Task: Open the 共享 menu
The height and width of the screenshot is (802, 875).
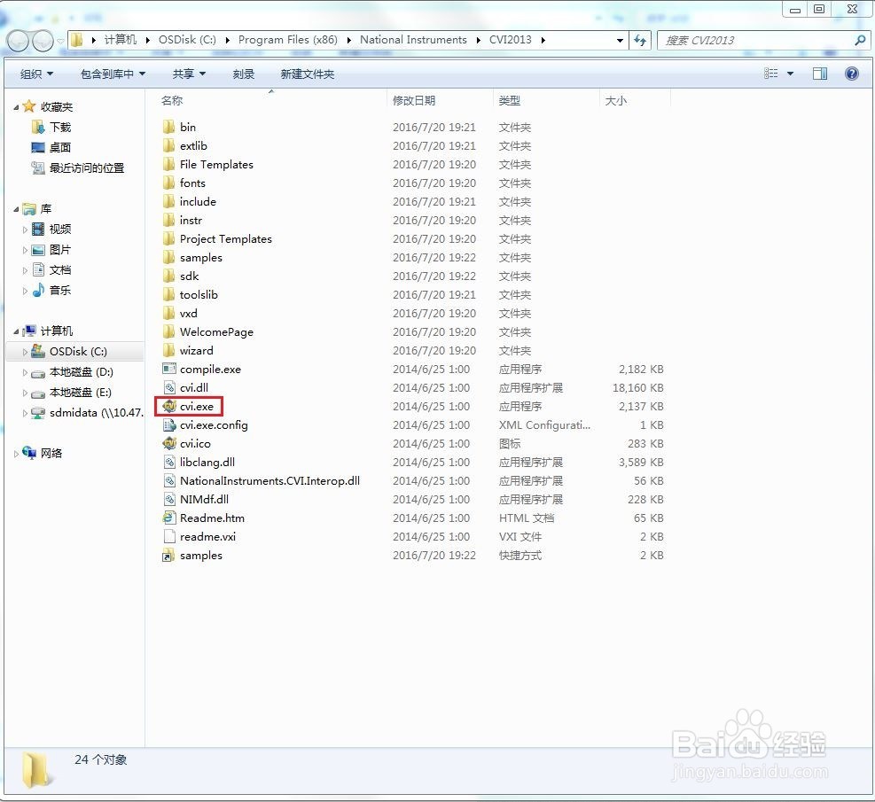Action: tap(189, 74)
